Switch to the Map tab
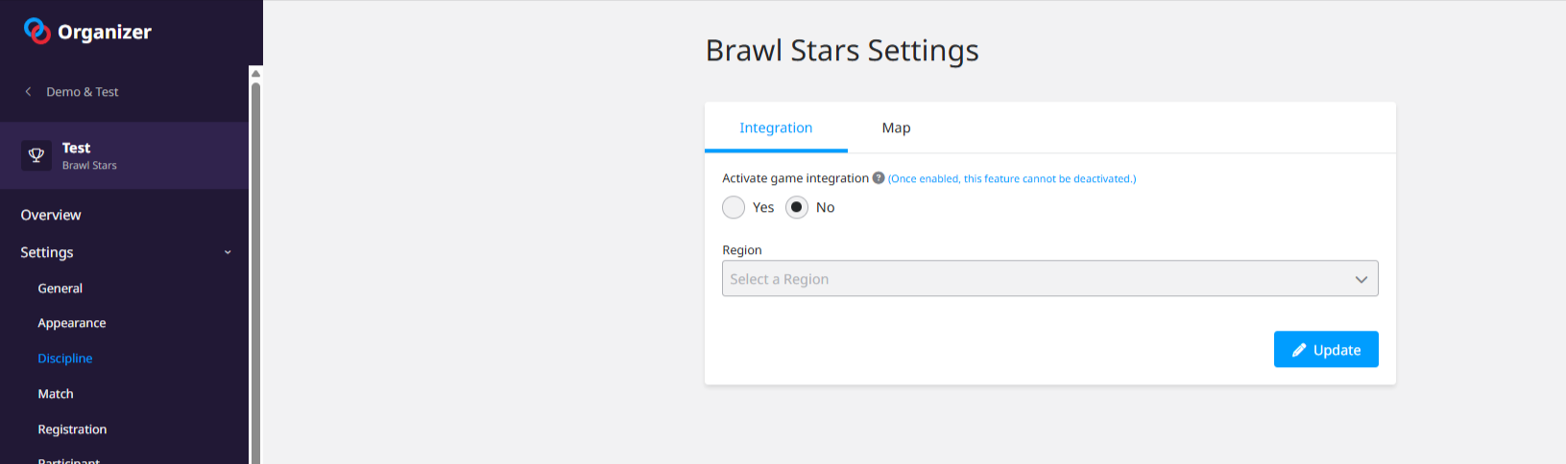 point(896,128)
